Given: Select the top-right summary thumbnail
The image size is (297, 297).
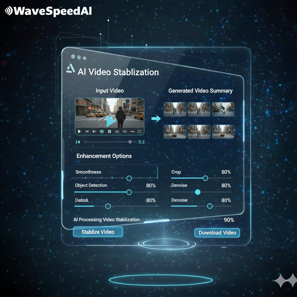Looking at the screenshot, I should (x=223, y=109).
